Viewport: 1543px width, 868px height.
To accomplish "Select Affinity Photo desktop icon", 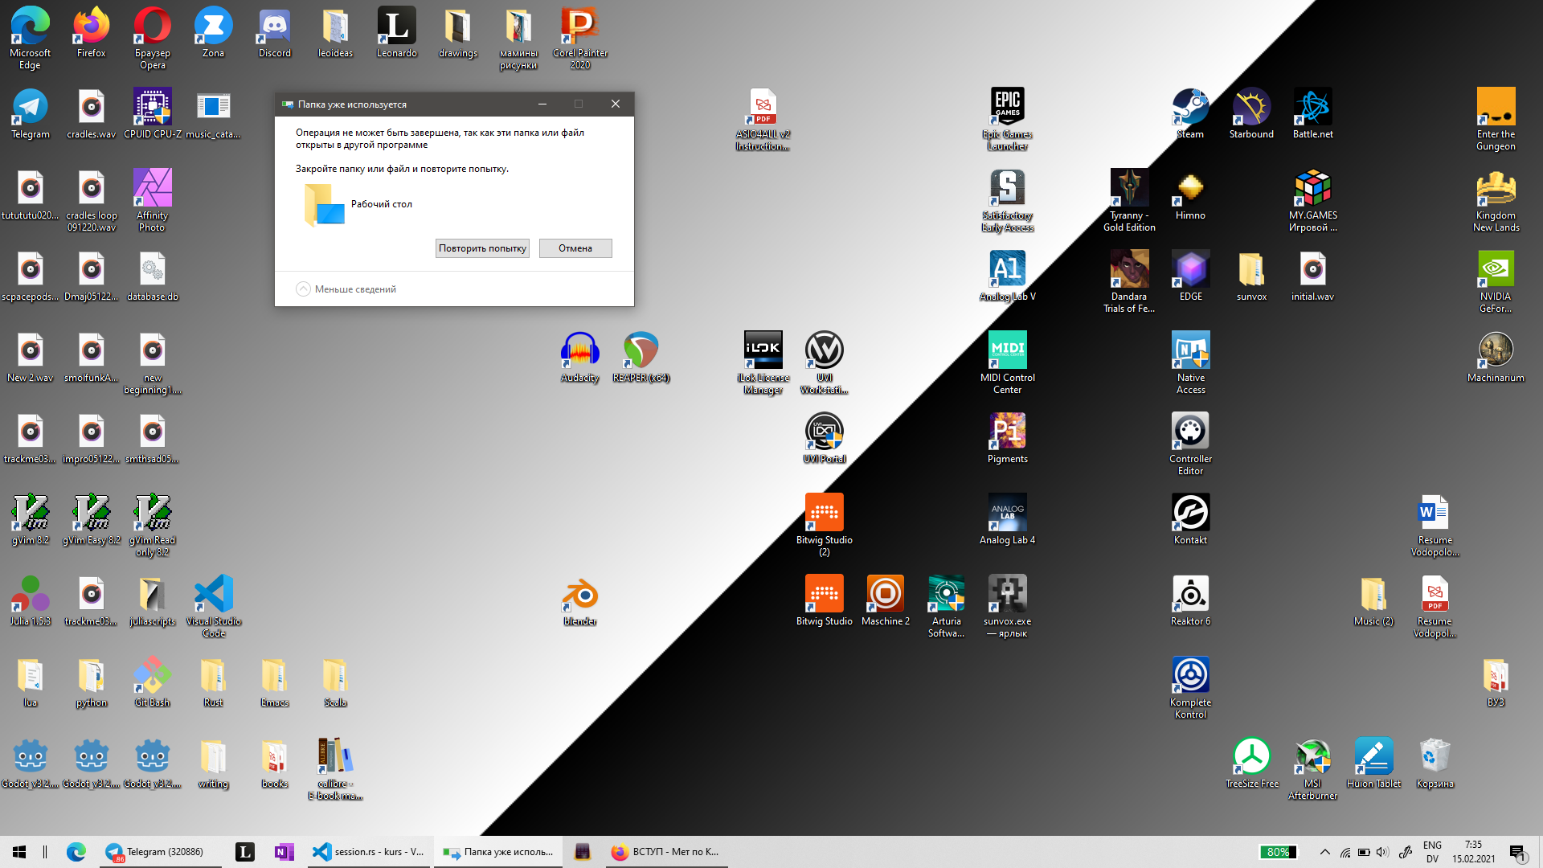I will (x=153, y=200).
